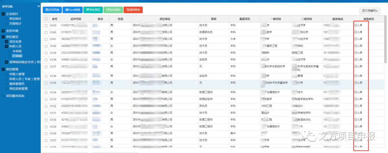The height and width of the screenshot is (153, 388).
Task: Click the green 短信通知 button
Action: [x=113, y=10]
